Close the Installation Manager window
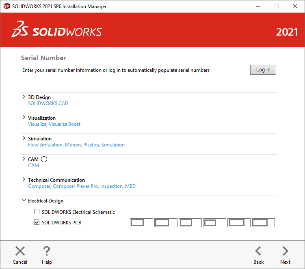Image resolution: width=305 pixels, height=269 pixels. pos(295,6)
